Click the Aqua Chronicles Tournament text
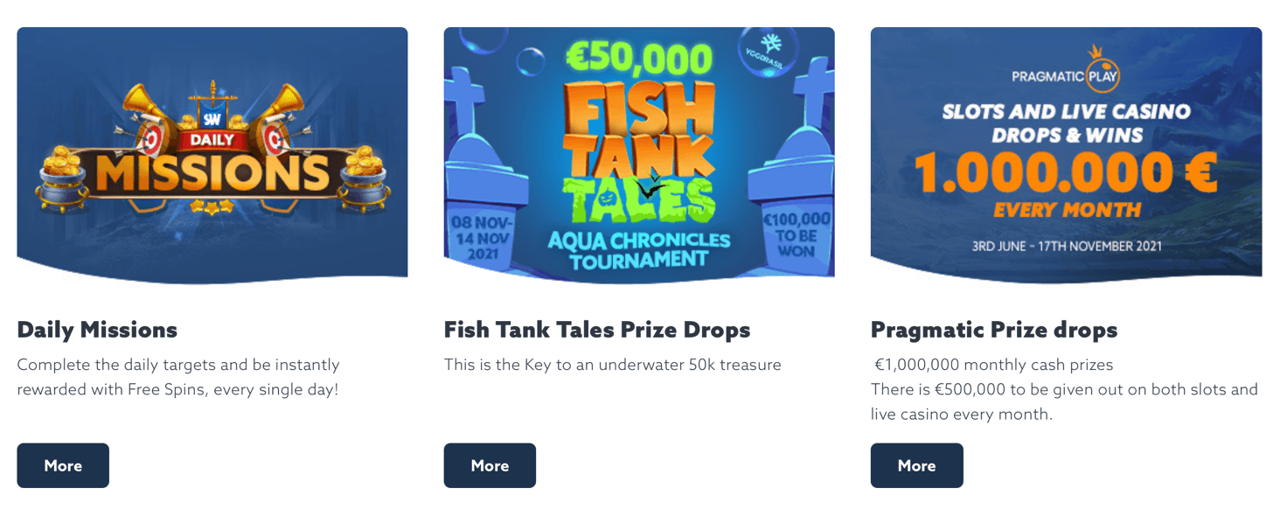 tap(638, 249)
